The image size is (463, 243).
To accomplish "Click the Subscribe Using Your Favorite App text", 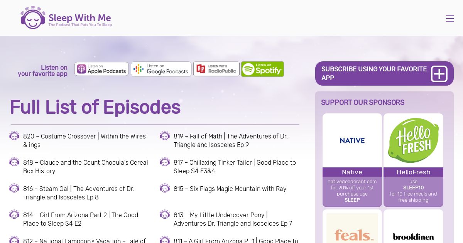I will (374, 73).
